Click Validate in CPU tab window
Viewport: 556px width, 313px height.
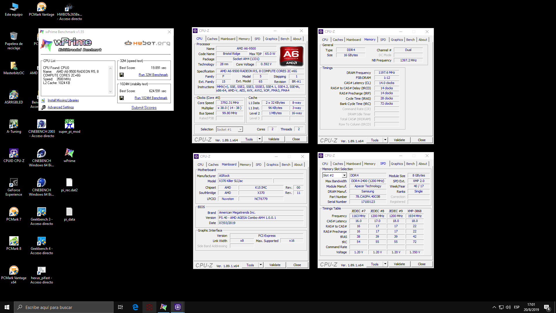274,139
